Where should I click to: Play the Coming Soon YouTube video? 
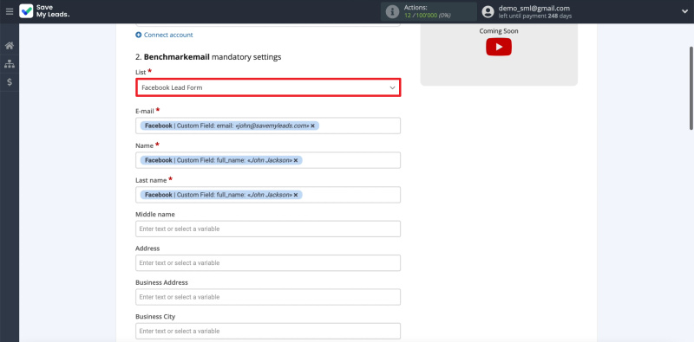[499, 47]
